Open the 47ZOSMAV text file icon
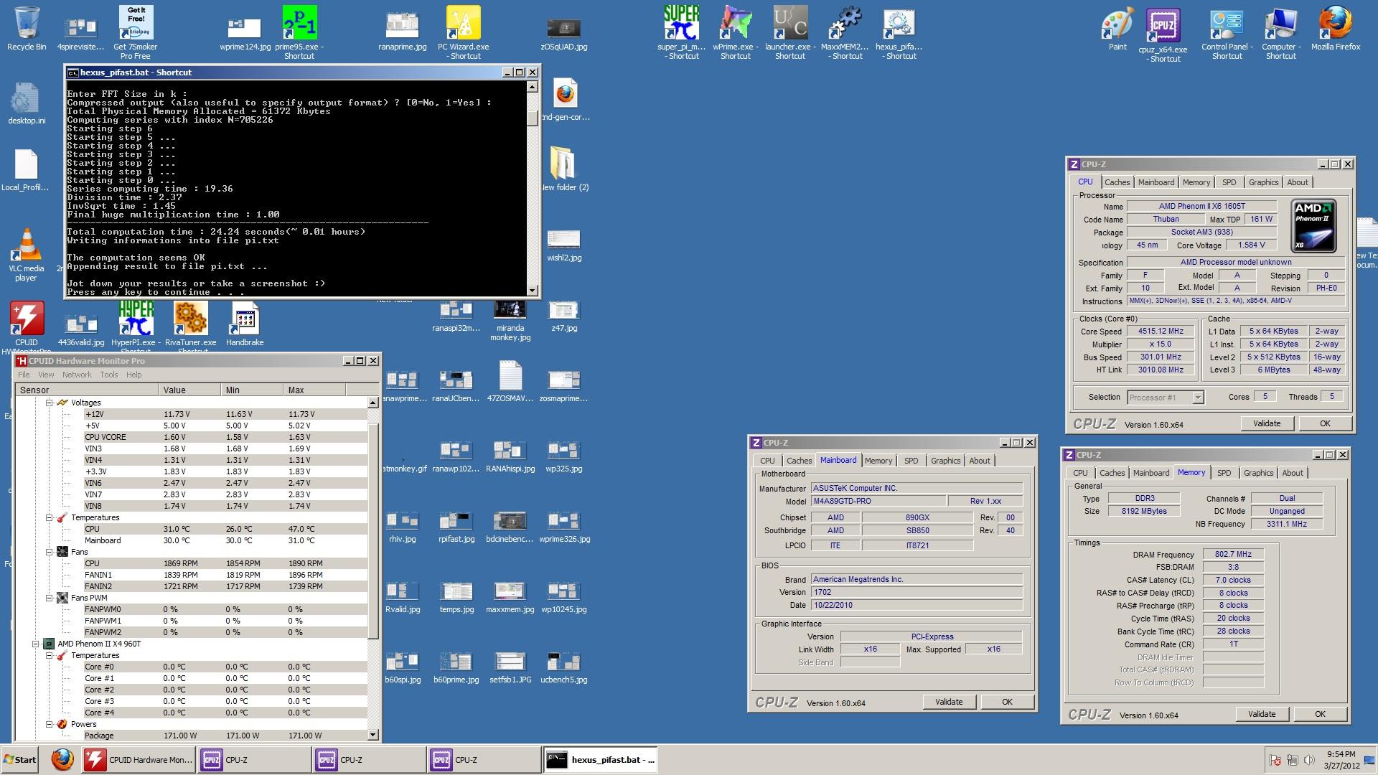Image resolution: width=1378 pixels, height=775 pixels. coord(510,382)
